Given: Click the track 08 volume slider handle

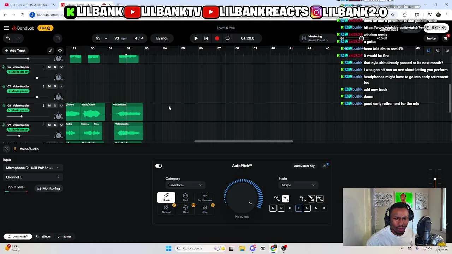Looking at the screenshot, I should 21,116.
